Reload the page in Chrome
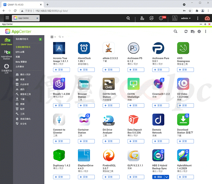This screenshot has height=184, width=212. 15,11
